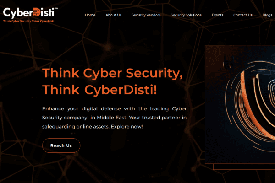Select the hero image card

[x=240, y=104]
